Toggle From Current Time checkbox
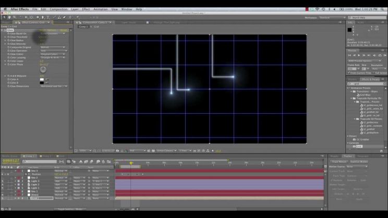The image size is (388, 218). click(x=349, y=72)
